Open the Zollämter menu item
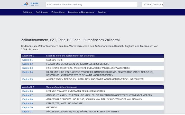The height and width of the screenshot is (115, 185). coord(27,12)
